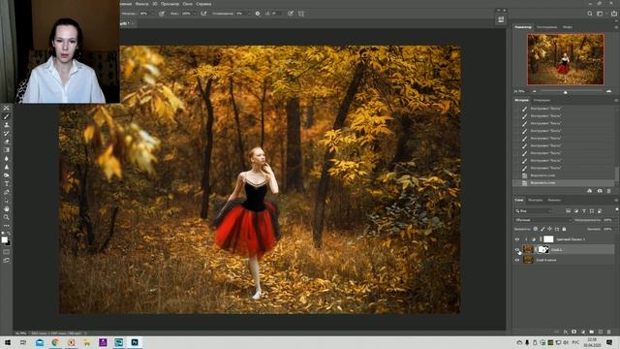Open the Просмотр menu
This screenshot has height=349, width=620.
[170, 4]
